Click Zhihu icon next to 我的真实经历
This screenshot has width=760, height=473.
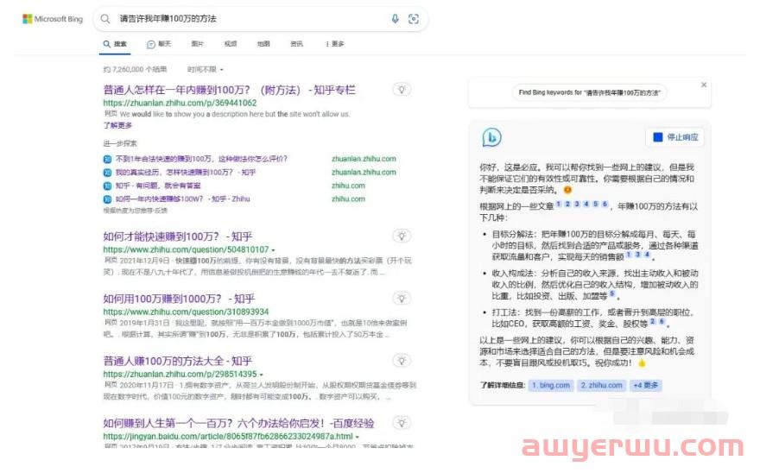[107, 173]
